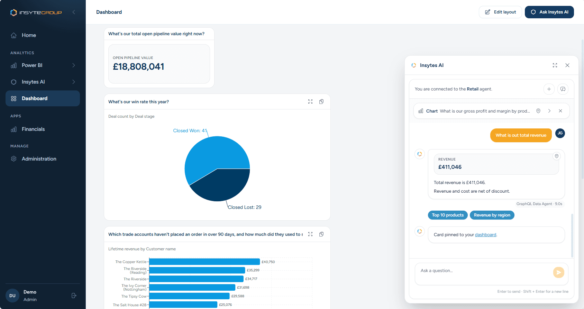Click The Riverside (Reading) bar
The width and height of the screenshot is (584, 309).
tap(197, 270)
